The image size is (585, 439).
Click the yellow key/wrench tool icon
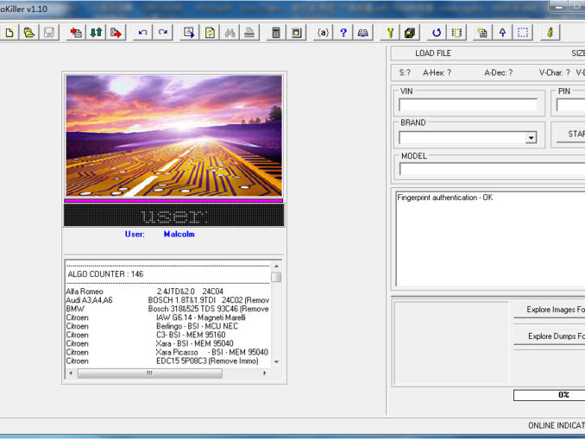tap(389, 33)
